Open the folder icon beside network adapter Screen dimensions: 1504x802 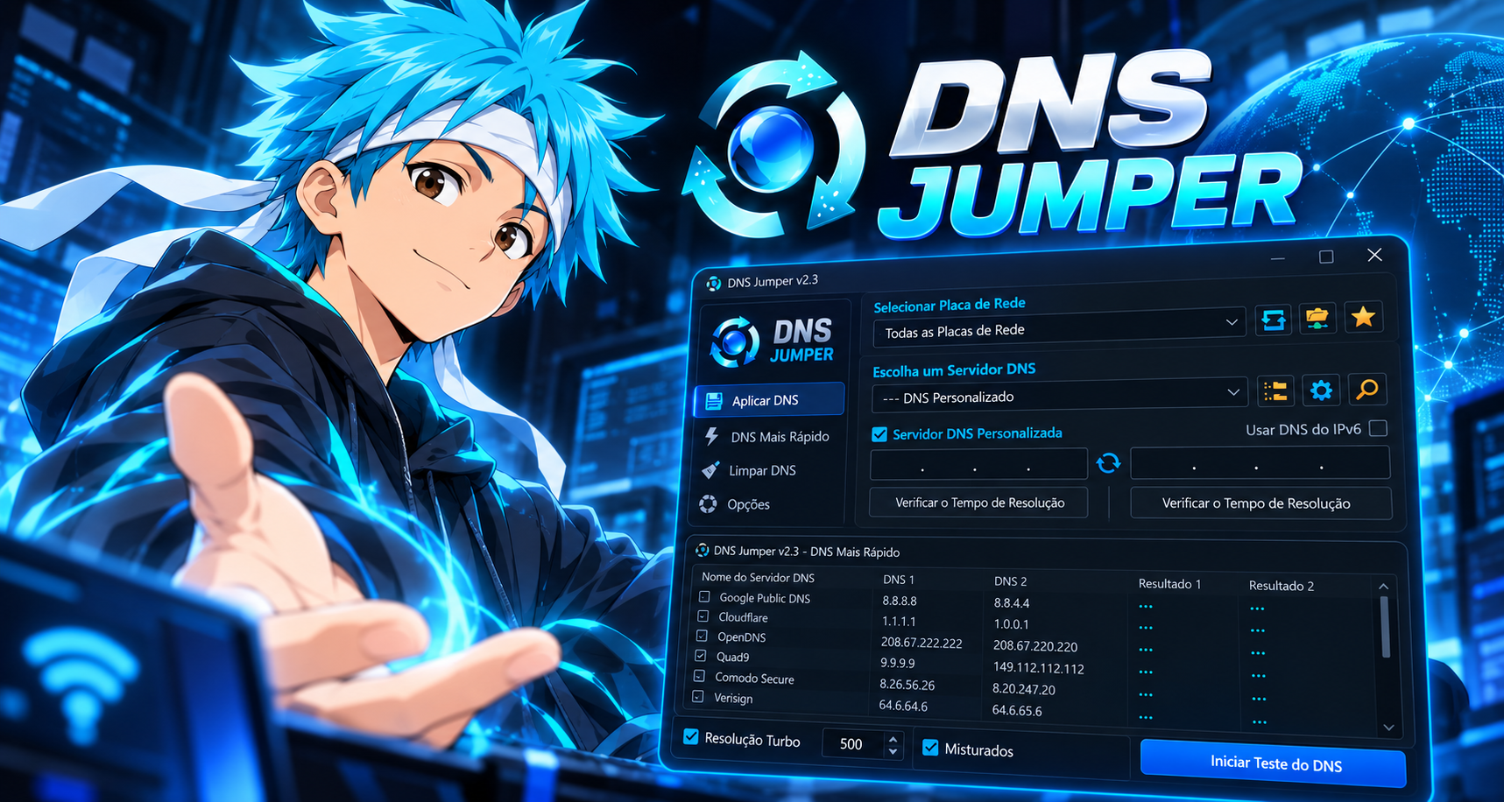tap(1317, 318)
